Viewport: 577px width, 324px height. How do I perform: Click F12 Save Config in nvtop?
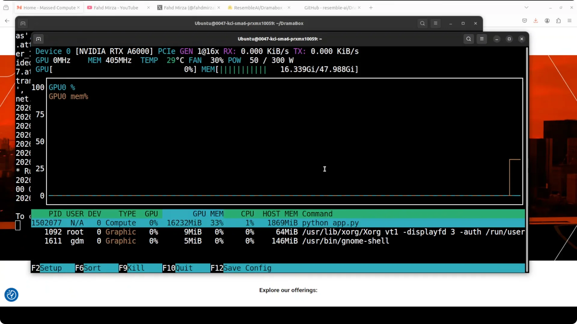[x=241, y=268]
